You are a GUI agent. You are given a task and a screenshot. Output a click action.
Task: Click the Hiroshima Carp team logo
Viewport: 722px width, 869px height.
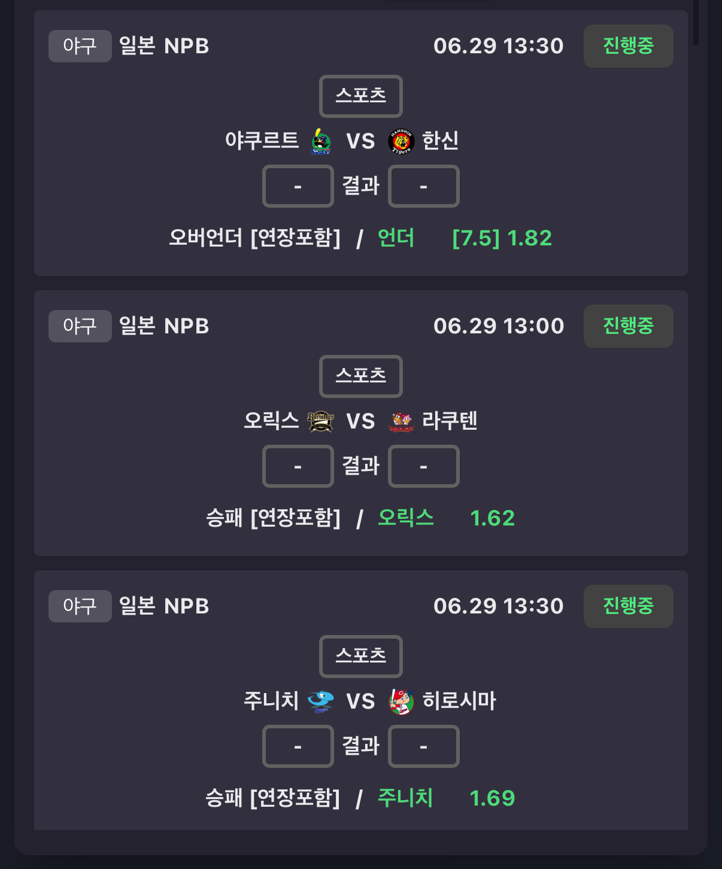coord(401,701)
